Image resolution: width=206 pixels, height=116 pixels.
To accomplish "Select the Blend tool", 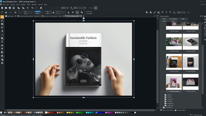I will [x=2, y=60].
